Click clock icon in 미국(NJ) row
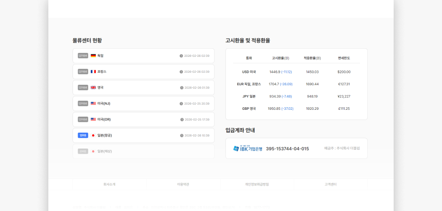Image resolution: width=442 pixels, height=211 pixels. tap(181, 103)
